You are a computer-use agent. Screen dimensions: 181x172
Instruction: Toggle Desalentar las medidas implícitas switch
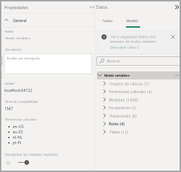(x=24, y=163)
